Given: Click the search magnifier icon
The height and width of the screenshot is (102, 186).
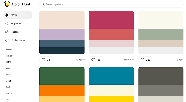Looking at the screenshot, I should tap(43, 4).
